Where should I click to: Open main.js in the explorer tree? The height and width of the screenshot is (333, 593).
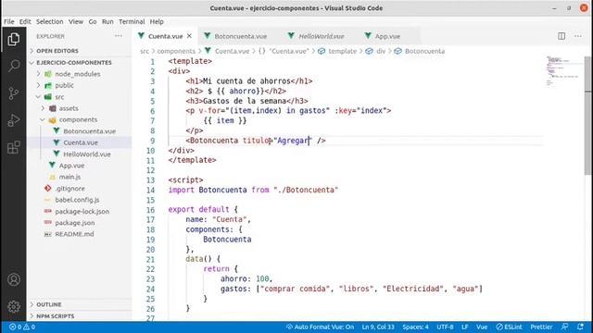69,177
